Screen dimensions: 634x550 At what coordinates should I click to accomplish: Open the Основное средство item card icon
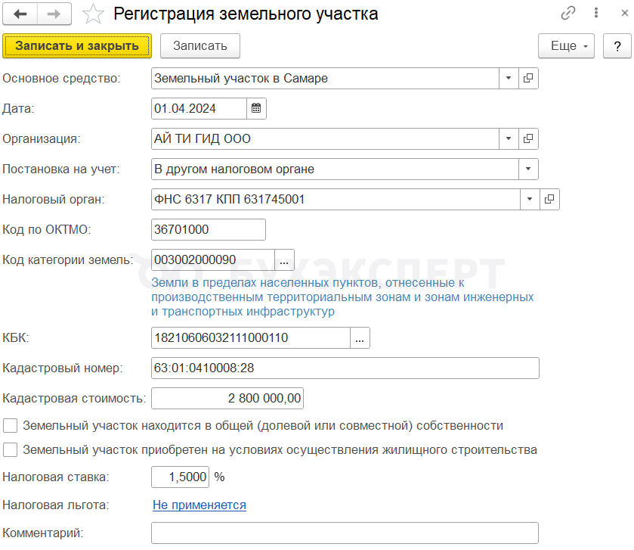point(528,79)
